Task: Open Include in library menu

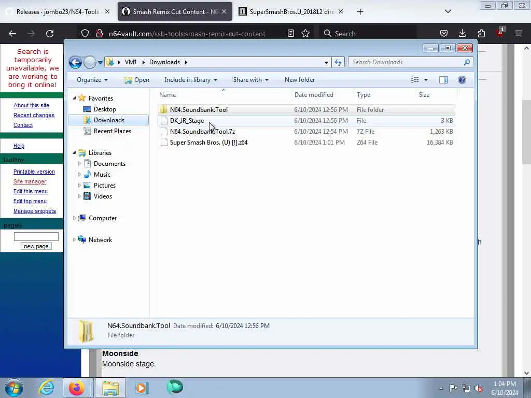Action: click(191, 80)
